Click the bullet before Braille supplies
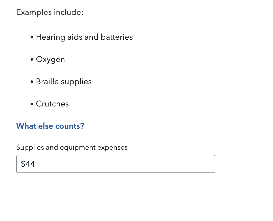The height and width of the screenshot is (221, 273). (32, 82)
